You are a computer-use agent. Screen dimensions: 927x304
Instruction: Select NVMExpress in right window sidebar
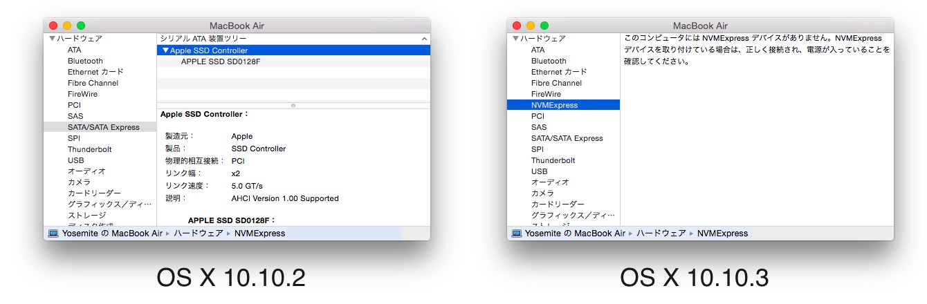[x=564, y=105]
